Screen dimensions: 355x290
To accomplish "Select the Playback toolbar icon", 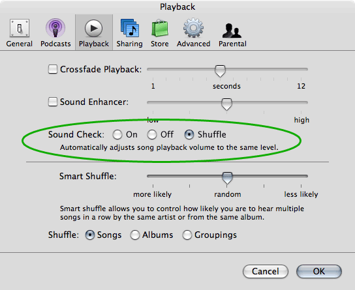I will coord(94,33).
